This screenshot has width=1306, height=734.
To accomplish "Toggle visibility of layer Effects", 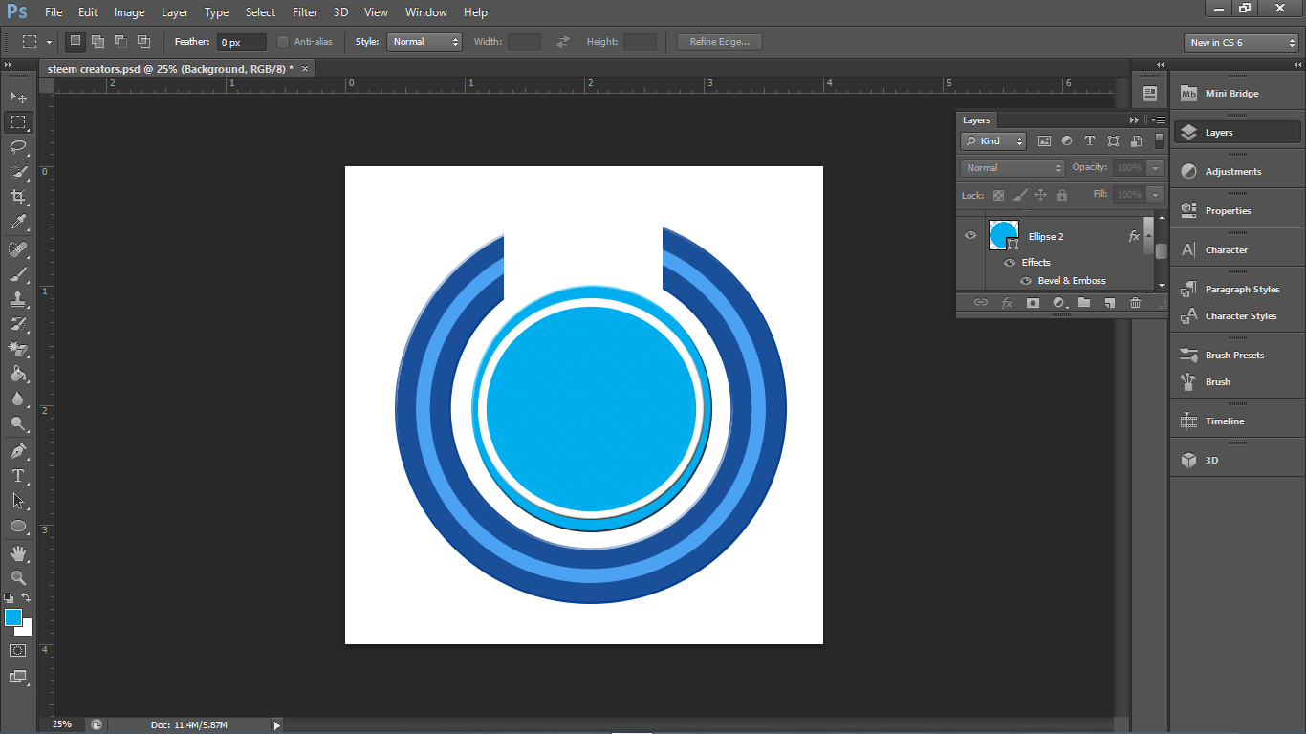I will point(1010,262).
